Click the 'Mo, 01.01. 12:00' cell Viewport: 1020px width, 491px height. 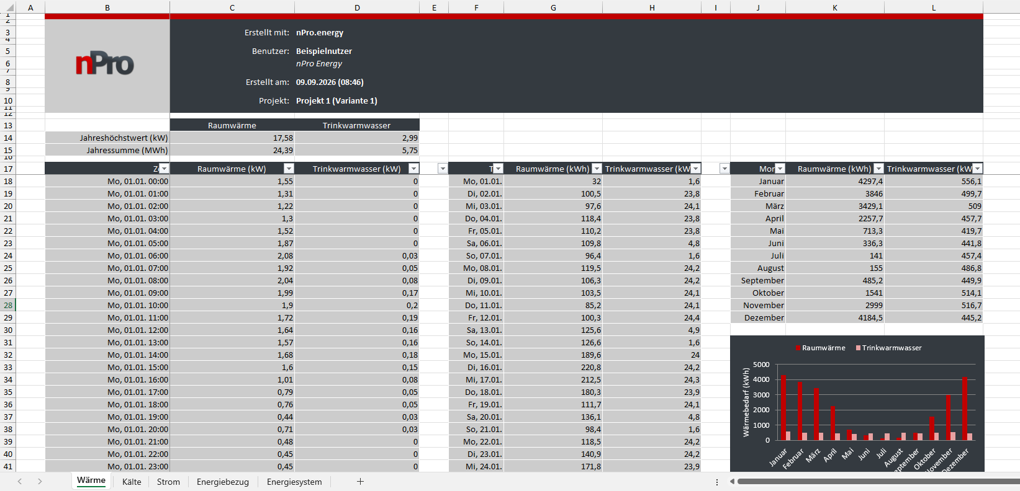coord(107,330)
